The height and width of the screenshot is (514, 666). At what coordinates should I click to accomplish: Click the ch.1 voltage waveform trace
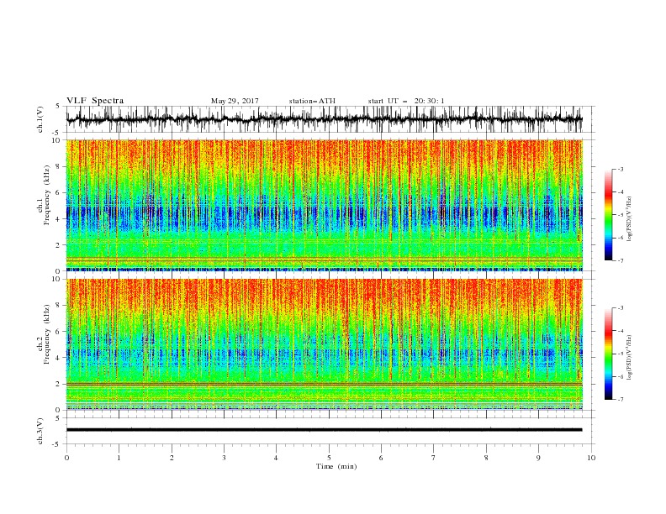[x=324, y=119]
